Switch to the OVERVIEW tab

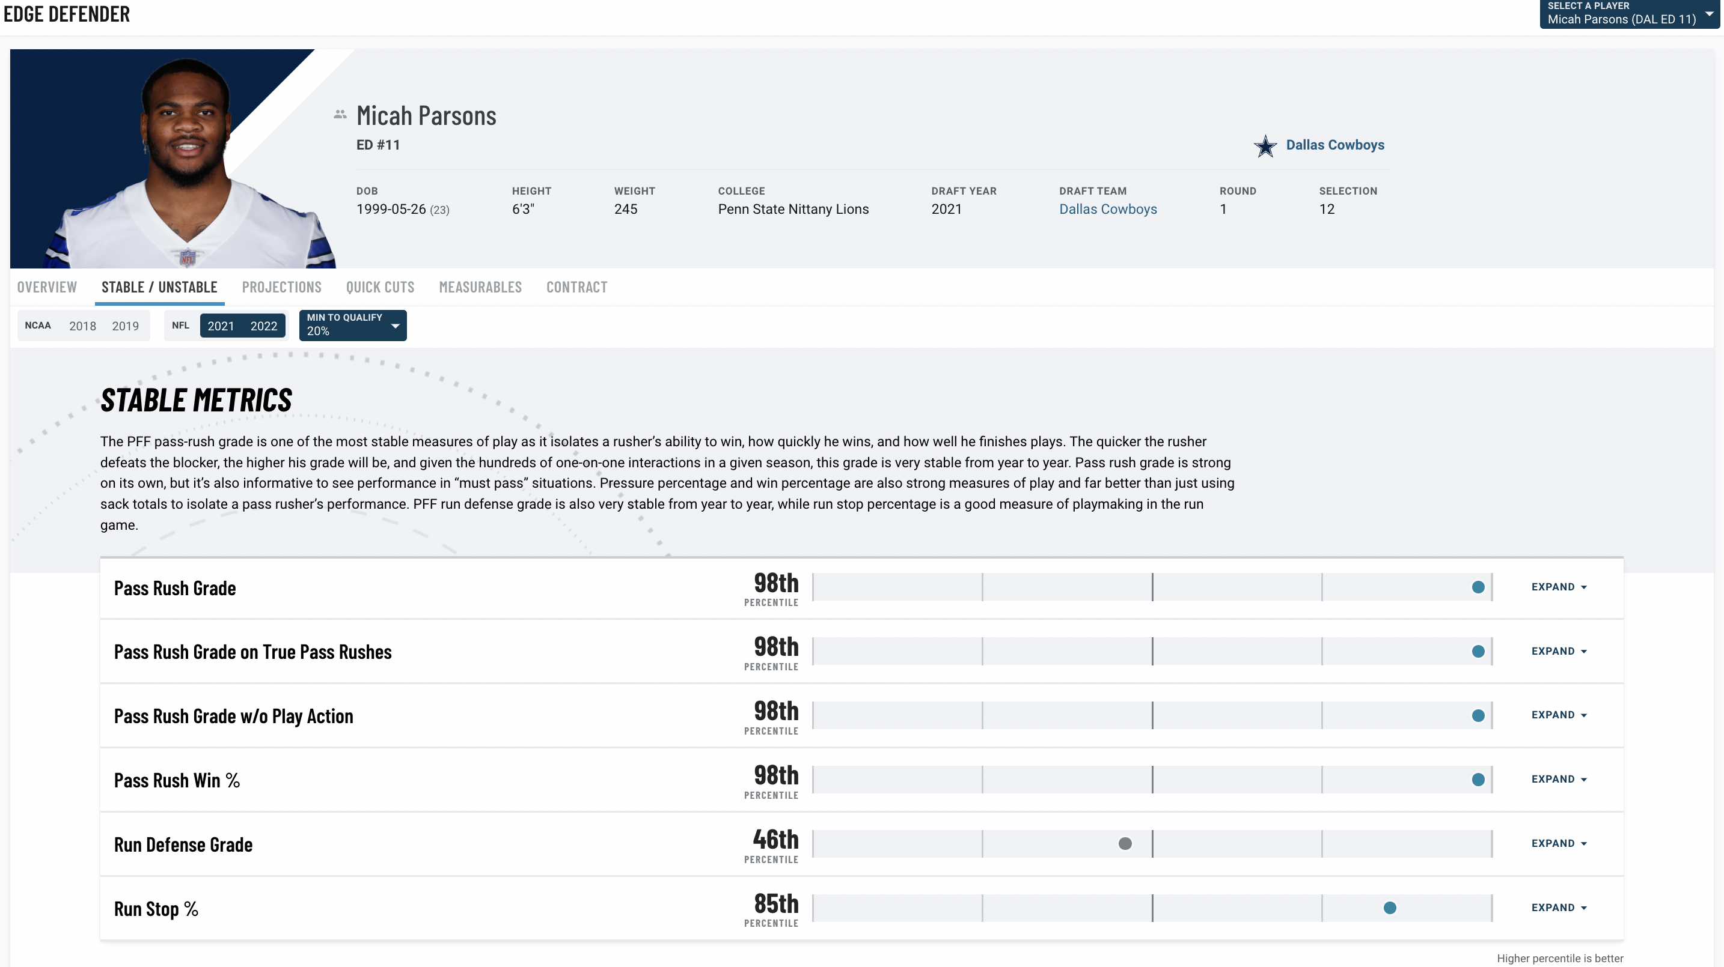pos(44,286)
